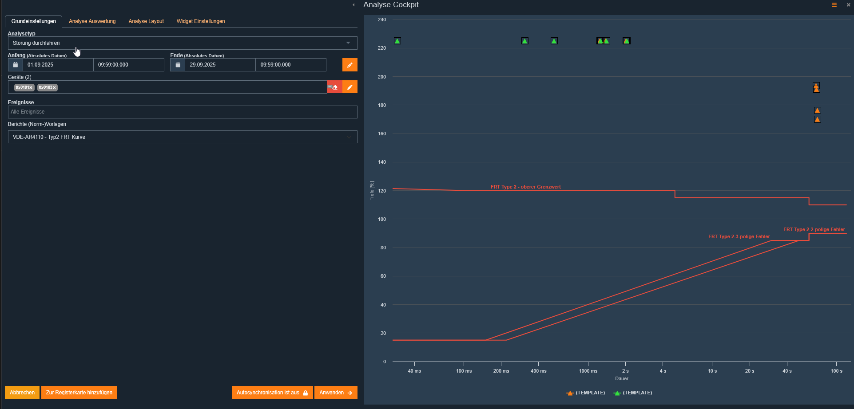
Task: Open the date range edit pencil icon
Action: 350,65
